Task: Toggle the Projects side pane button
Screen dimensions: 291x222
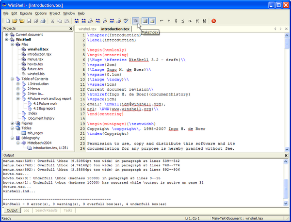Action: coord(145,21)
